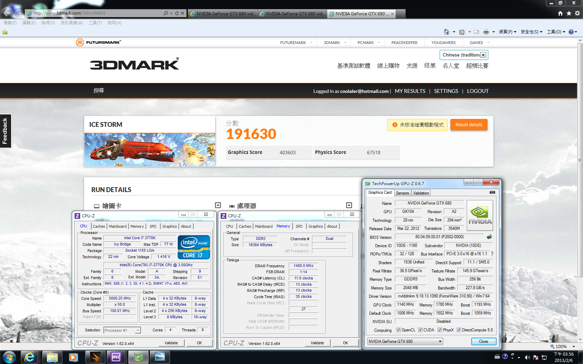Click OK in right CPU-Z window

(x=345, y=343)
